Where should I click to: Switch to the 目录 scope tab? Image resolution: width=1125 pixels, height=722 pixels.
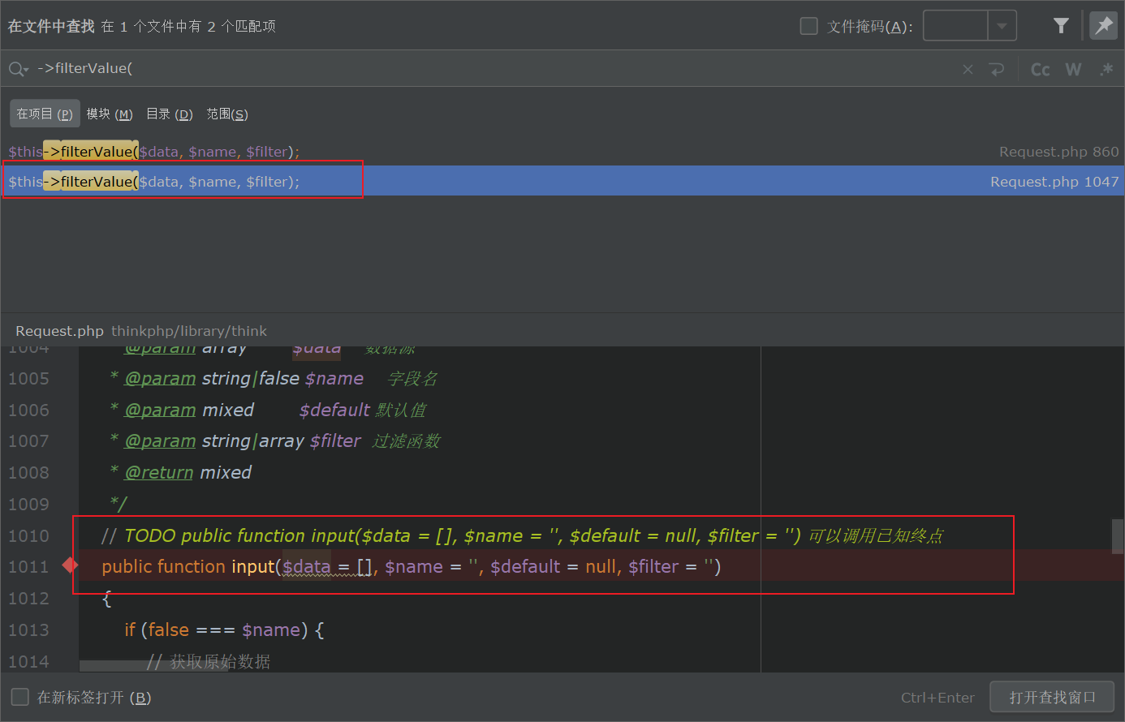(169, 114)
